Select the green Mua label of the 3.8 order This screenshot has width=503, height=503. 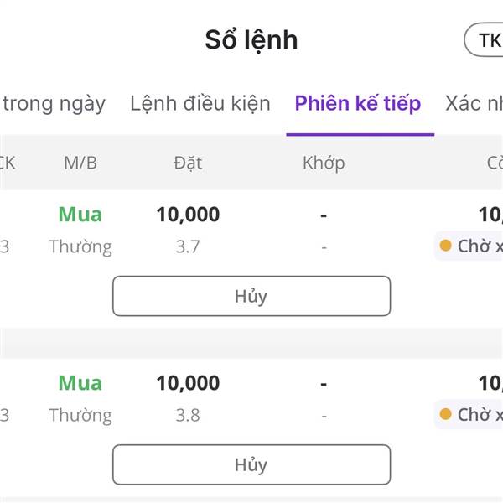coord(80,383)
